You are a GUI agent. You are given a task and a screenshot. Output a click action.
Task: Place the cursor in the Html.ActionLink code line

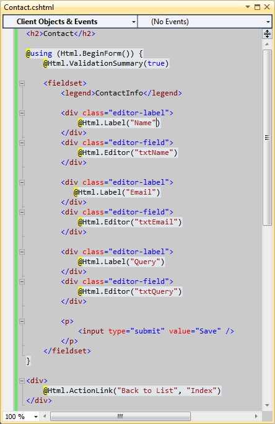tap(132, 391)
